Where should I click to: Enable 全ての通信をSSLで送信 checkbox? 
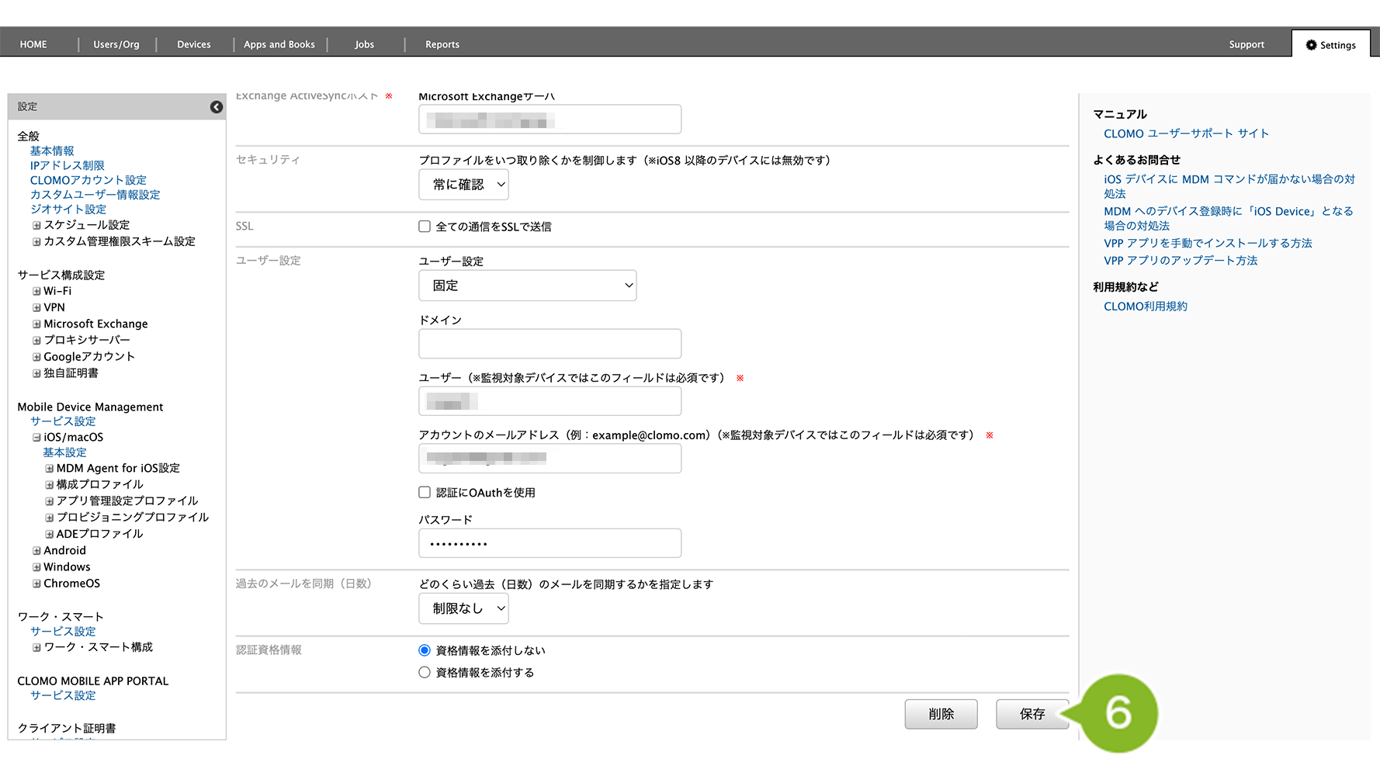(x=425, y=227)
